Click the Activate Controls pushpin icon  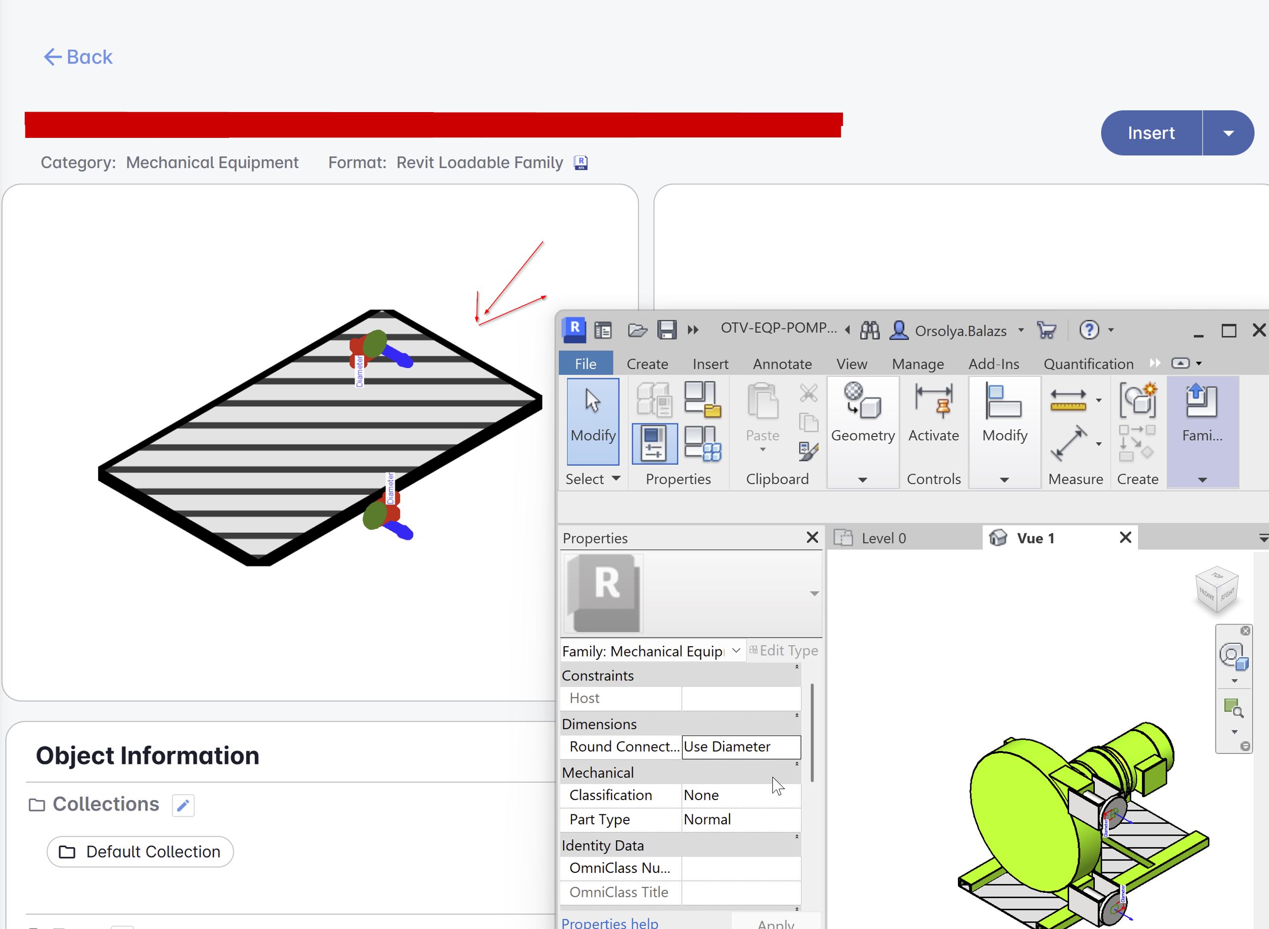coord(934,402)
